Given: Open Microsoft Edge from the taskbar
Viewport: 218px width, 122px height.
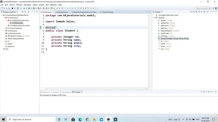Looking at the screenshot, I should coord(80,119).
